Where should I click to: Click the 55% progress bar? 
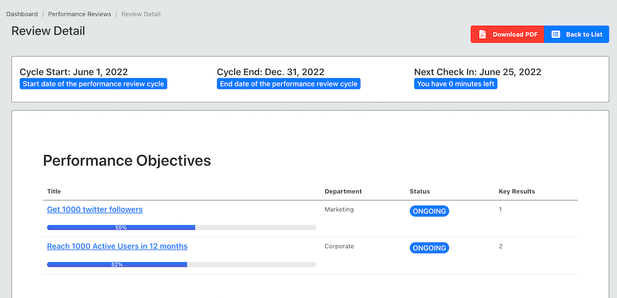182,227
